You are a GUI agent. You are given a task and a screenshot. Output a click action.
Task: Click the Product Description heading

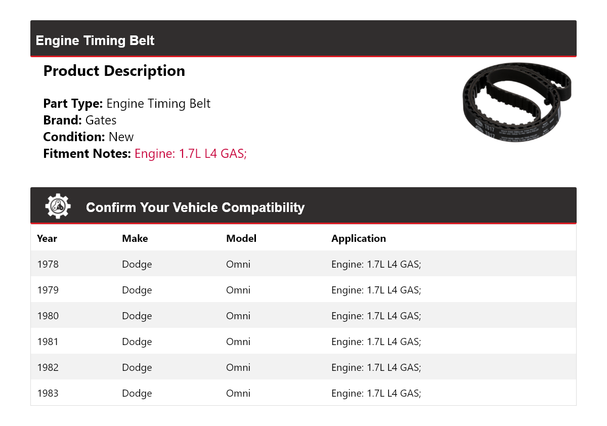pos(114,71)
